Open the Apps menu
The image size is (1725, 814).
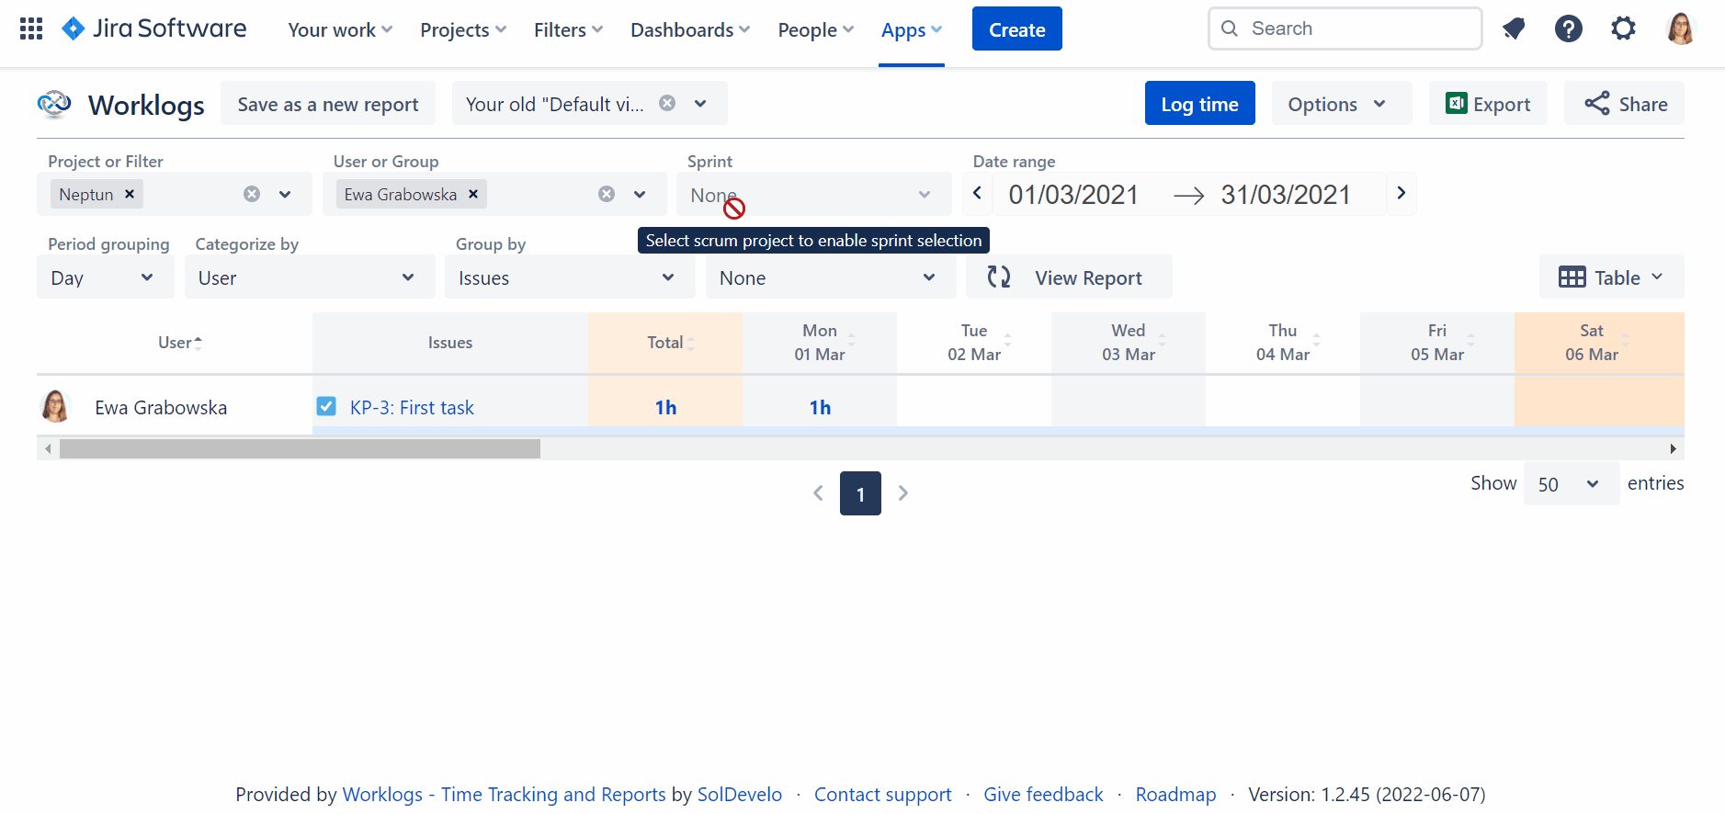[912, 29]
